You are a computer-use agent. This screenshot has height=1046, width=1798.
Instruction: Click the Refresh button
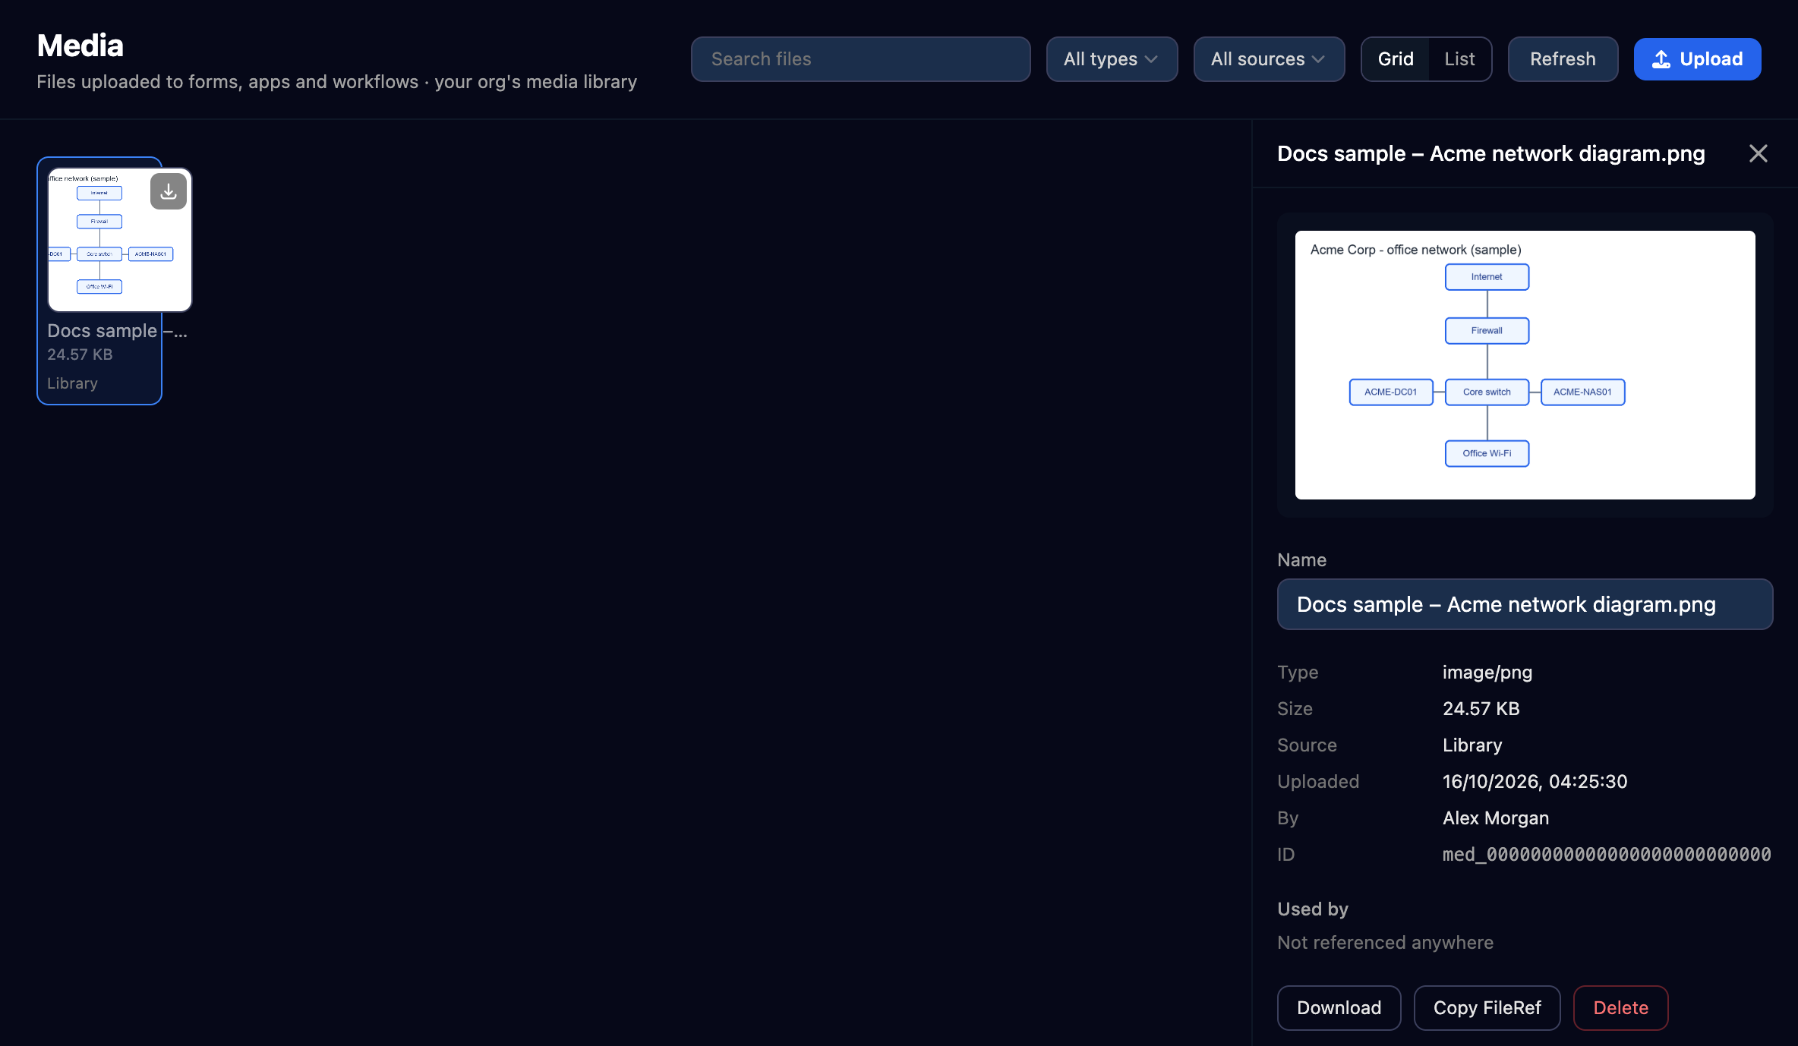[1563, 59]
